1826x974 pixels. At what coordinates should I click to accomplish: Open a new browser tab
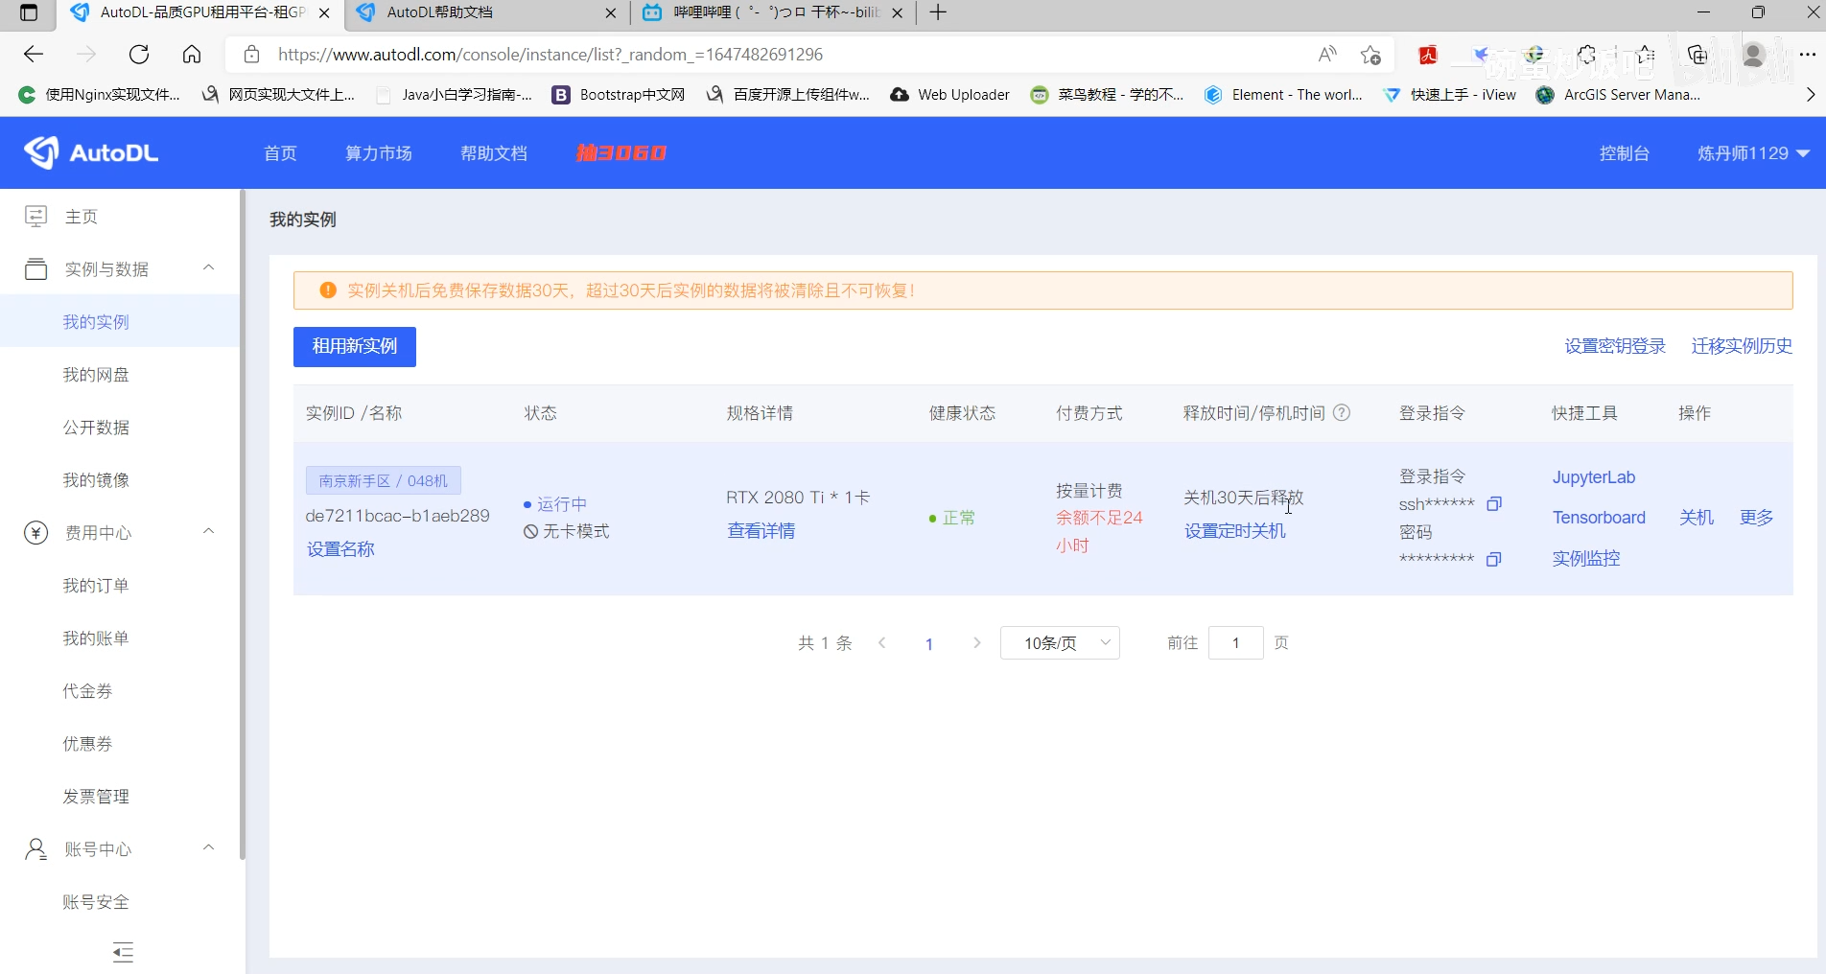tap(938, 12)
